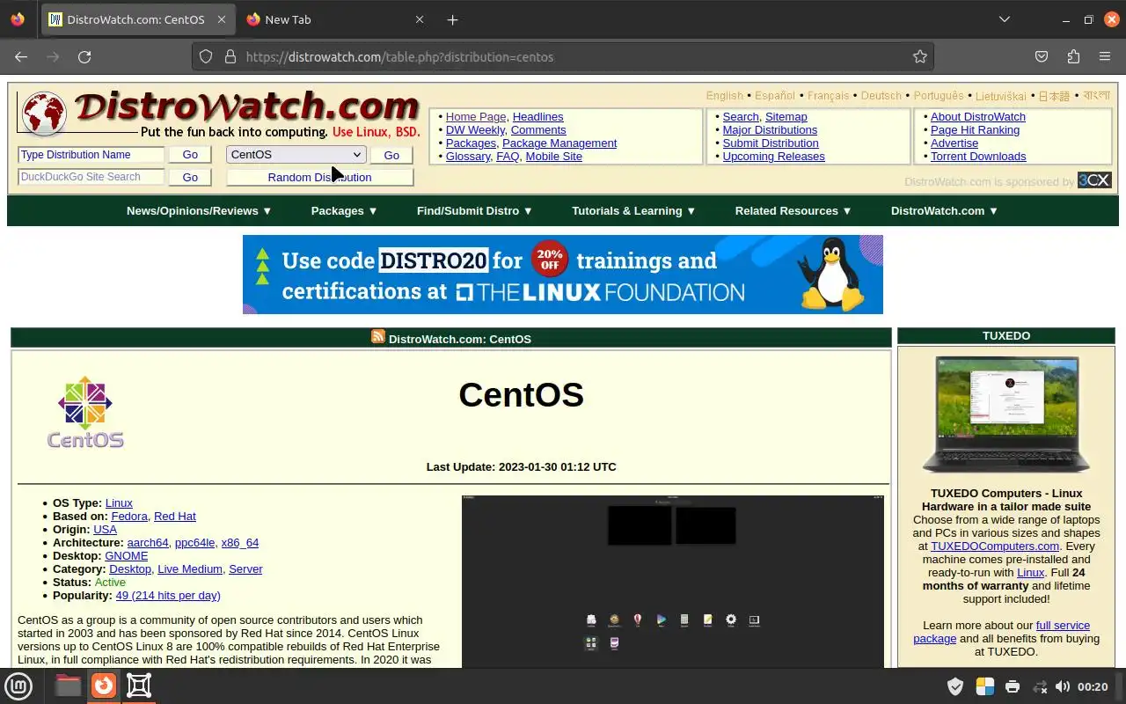Click the URL address bar
Viewport: 1126px width, 704px height.
(563, 56)
